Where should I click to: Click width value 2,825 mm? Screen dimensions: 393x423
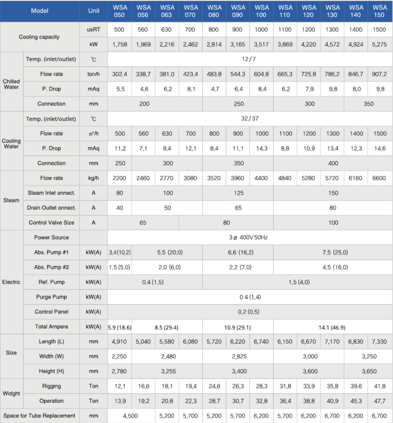click(x=238, y=356)
